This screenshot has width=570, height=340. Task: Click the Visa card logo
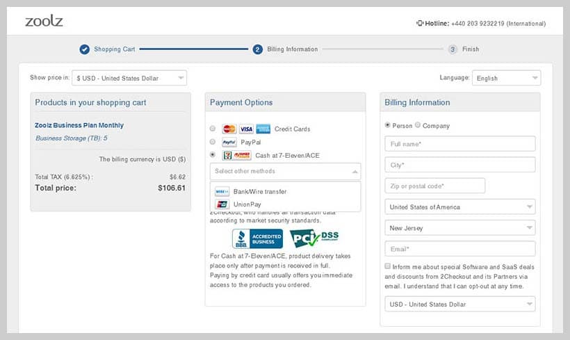click(246, 129)
